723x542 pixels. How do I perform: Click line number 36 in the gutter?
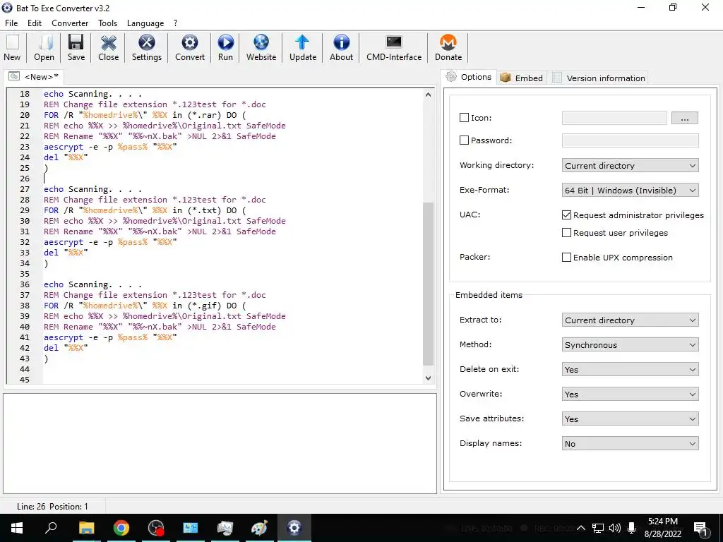point(25,284)
